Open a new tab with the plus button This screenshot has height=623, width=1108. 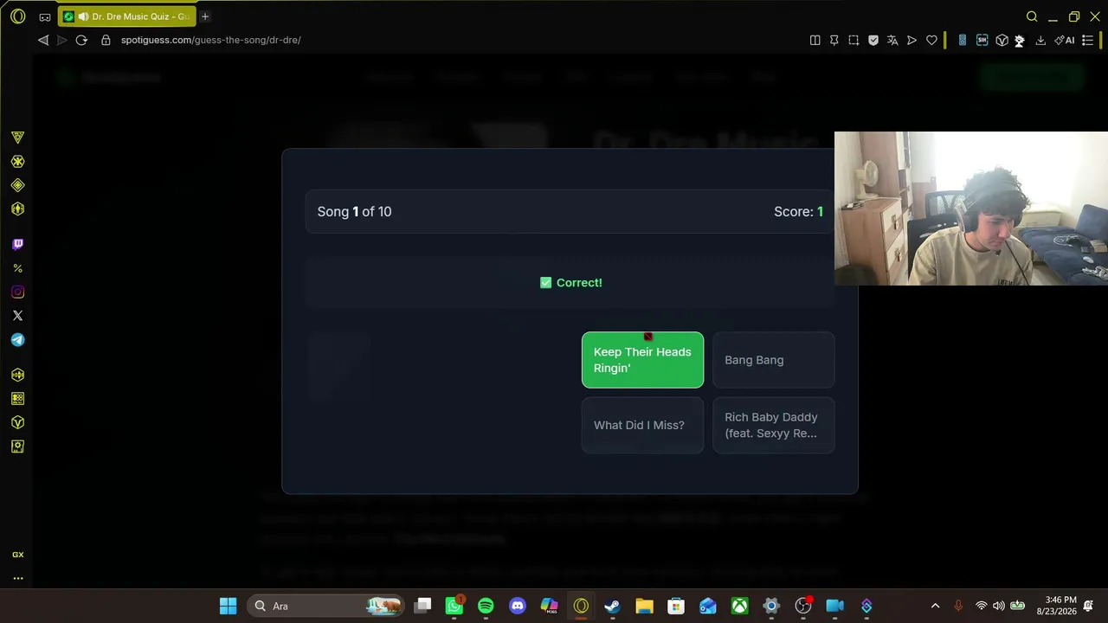pos(205,16)
